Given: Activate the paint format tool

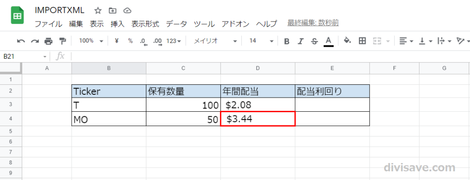Looking at the screenshot, I should click(62, 41).
